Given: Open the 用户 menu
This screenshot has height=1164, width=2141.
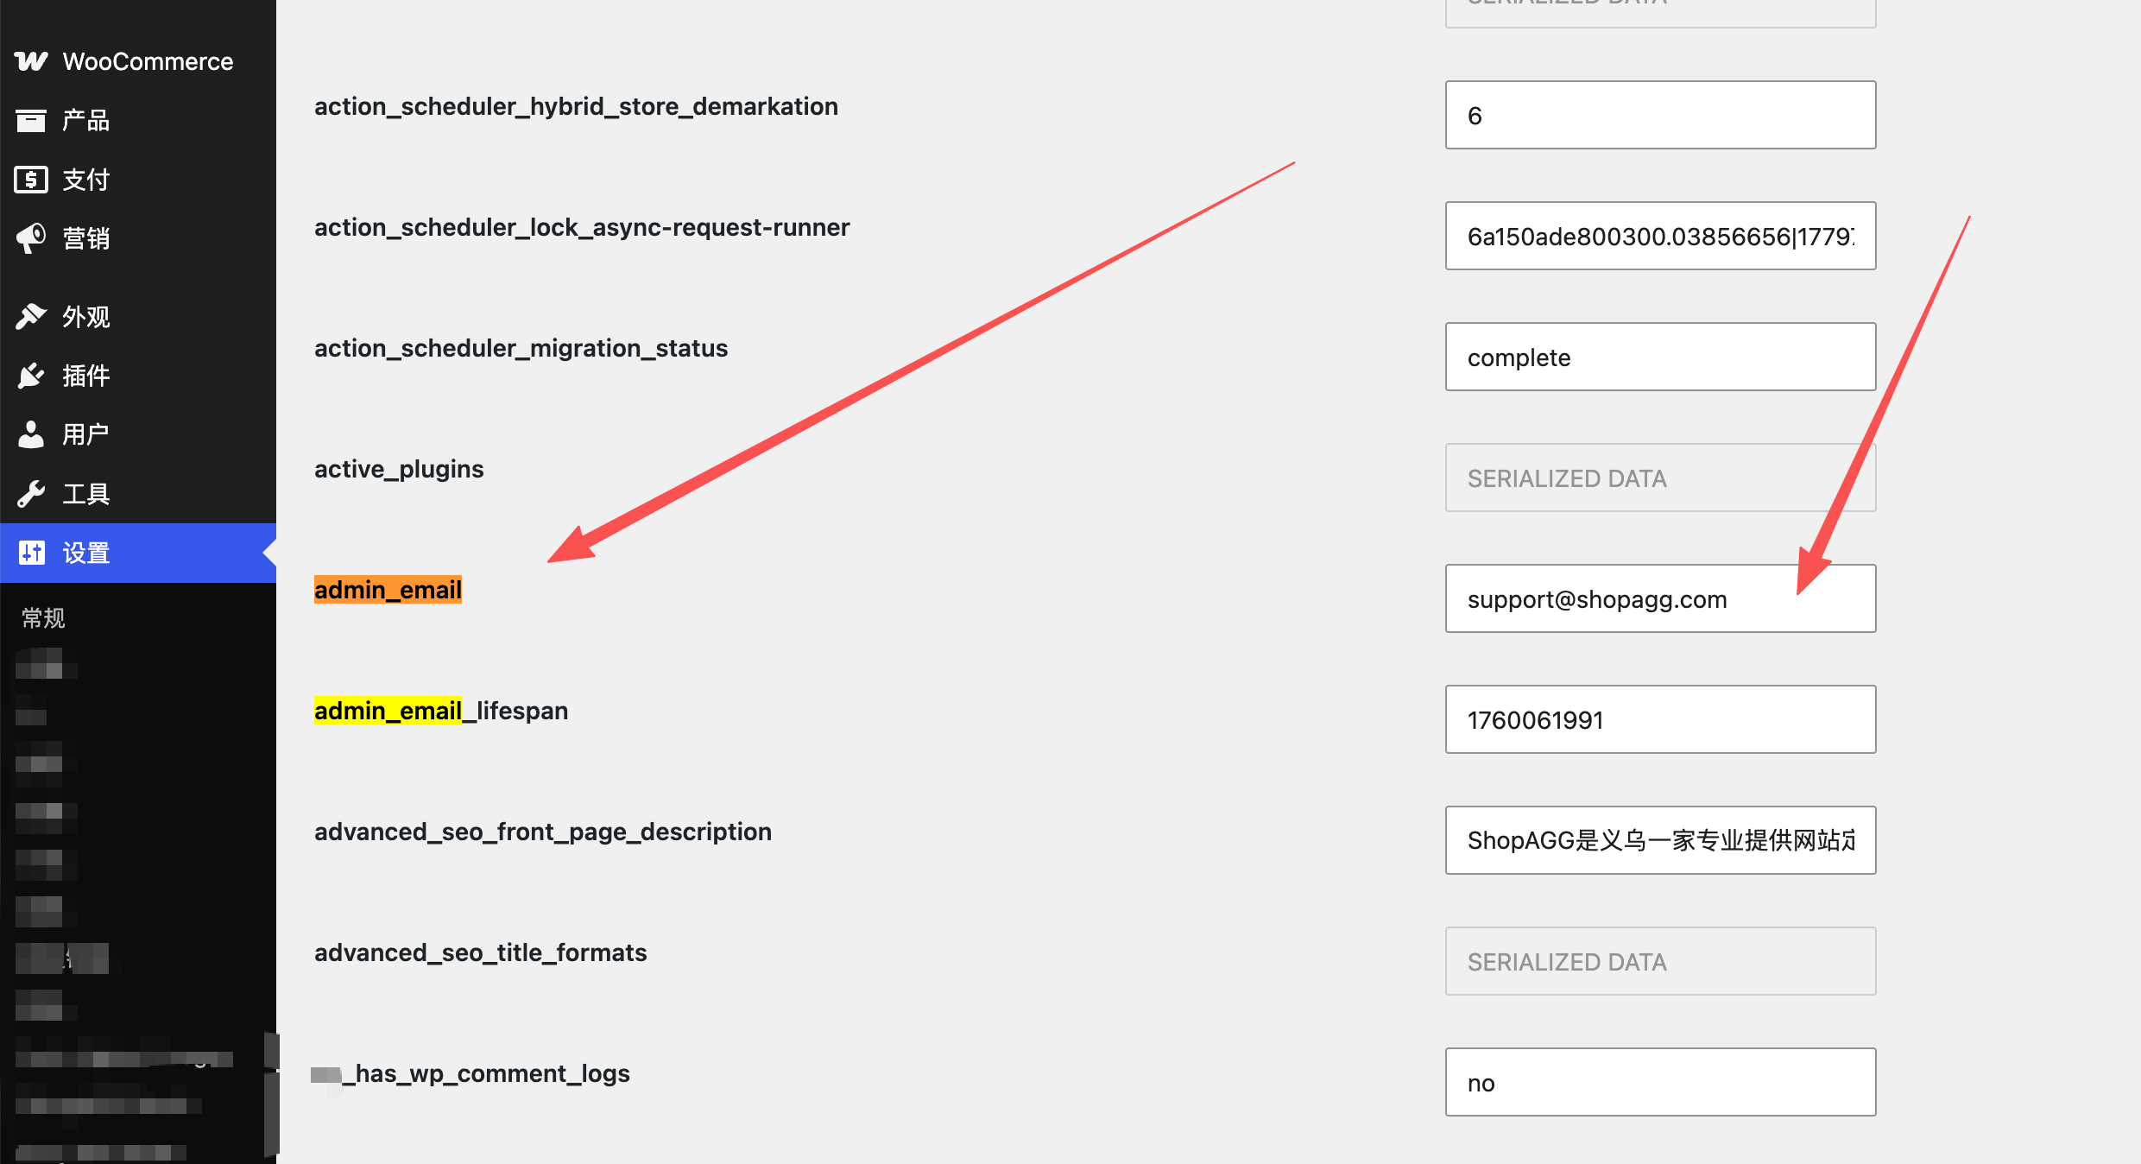Looking at the screenshot, I should pos(138,434).
